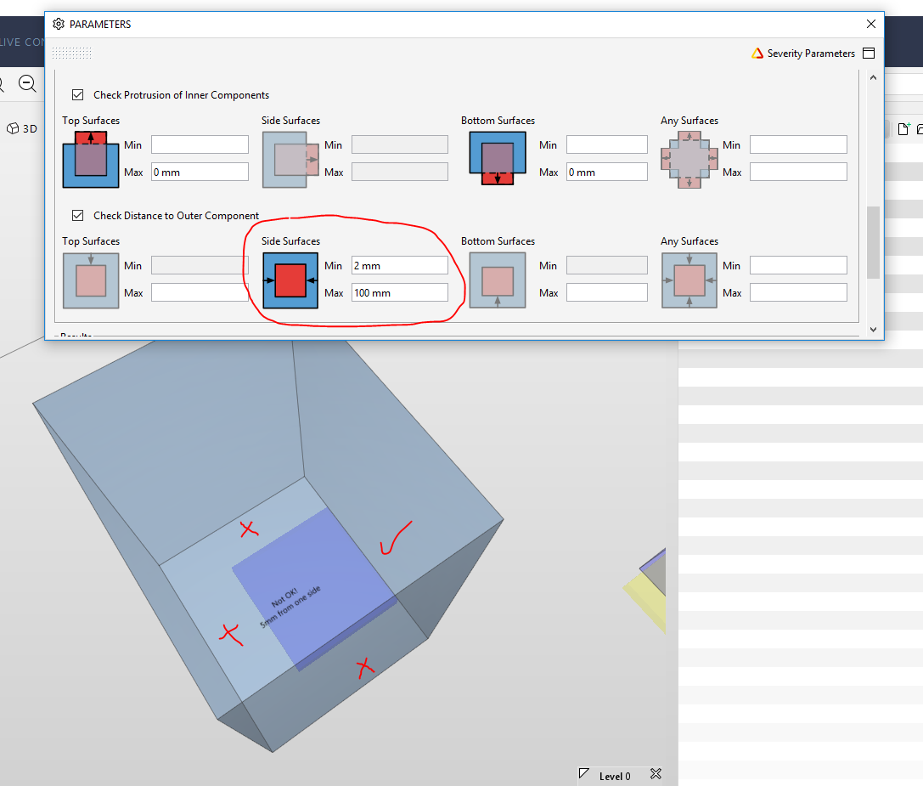
Task: Open the Severity Parameters warning icon
Action: [x=757, y=54]
